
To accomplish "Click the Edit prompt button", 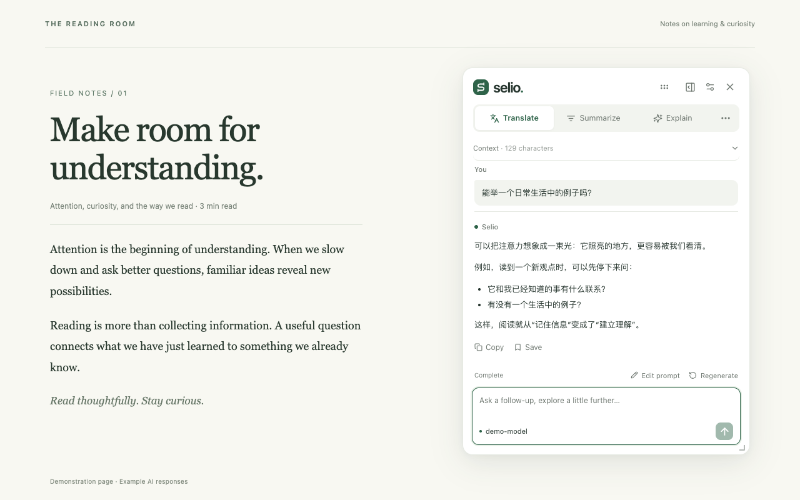I will pyautogui.click(x=655, y=376).
